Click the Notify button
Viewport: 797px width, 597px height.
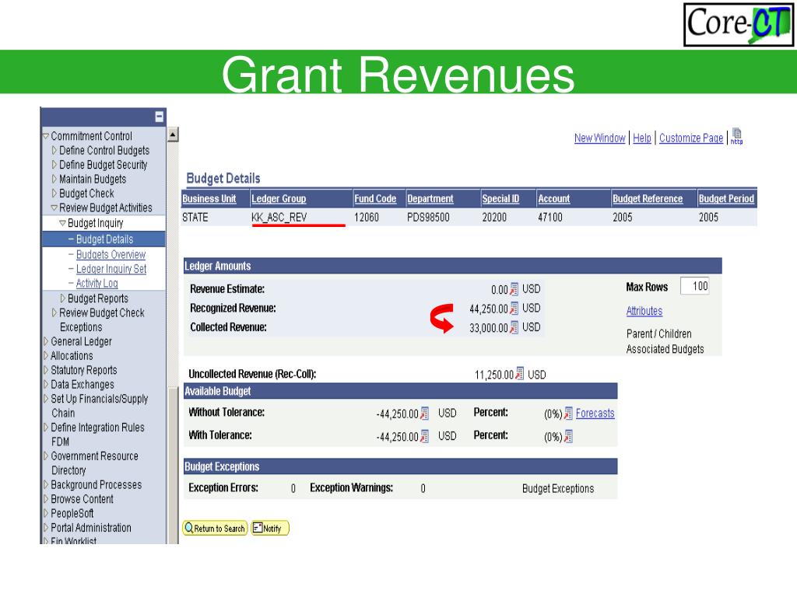coord(270,528)
